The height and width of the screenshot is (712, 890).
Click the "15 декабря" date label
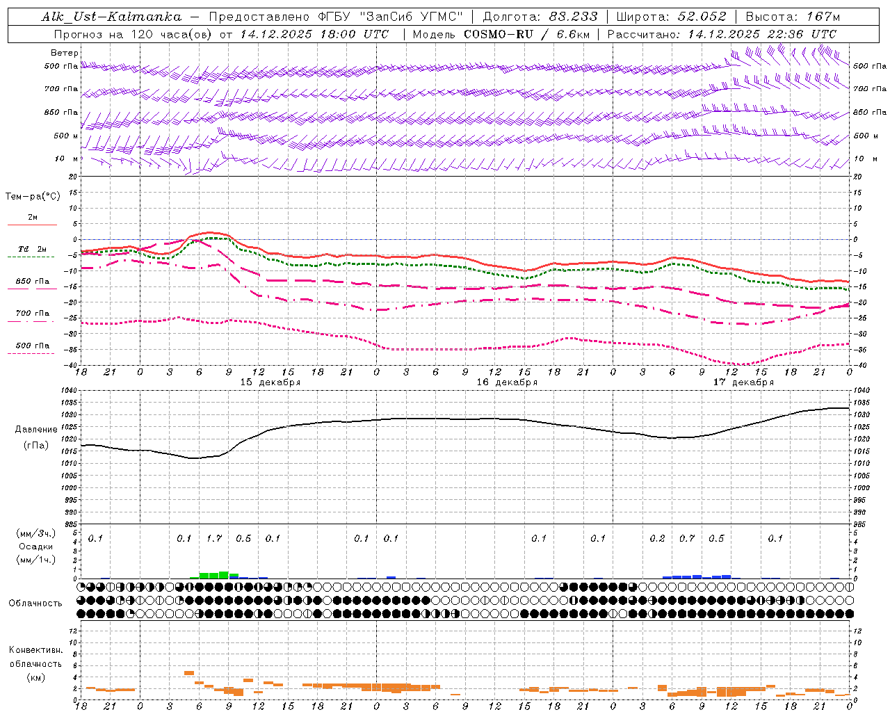(x=270, y=382)
